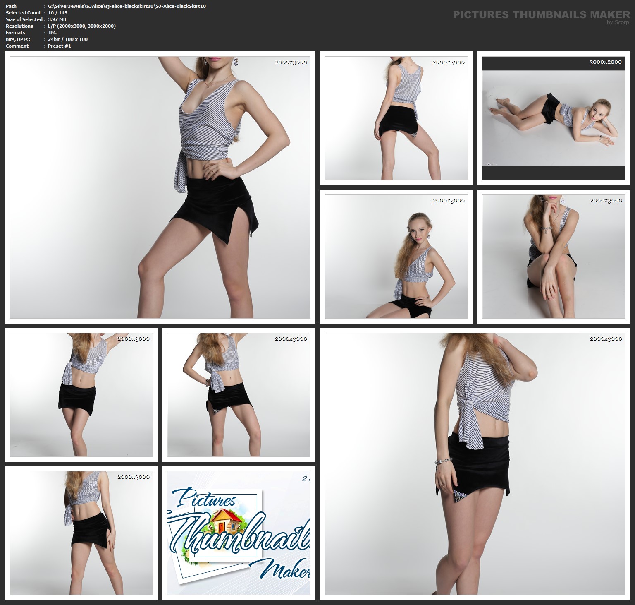Select the back-view standing pose thumbnail
The width and height of the screenshot is (635, 605).
tap(396, 118)
